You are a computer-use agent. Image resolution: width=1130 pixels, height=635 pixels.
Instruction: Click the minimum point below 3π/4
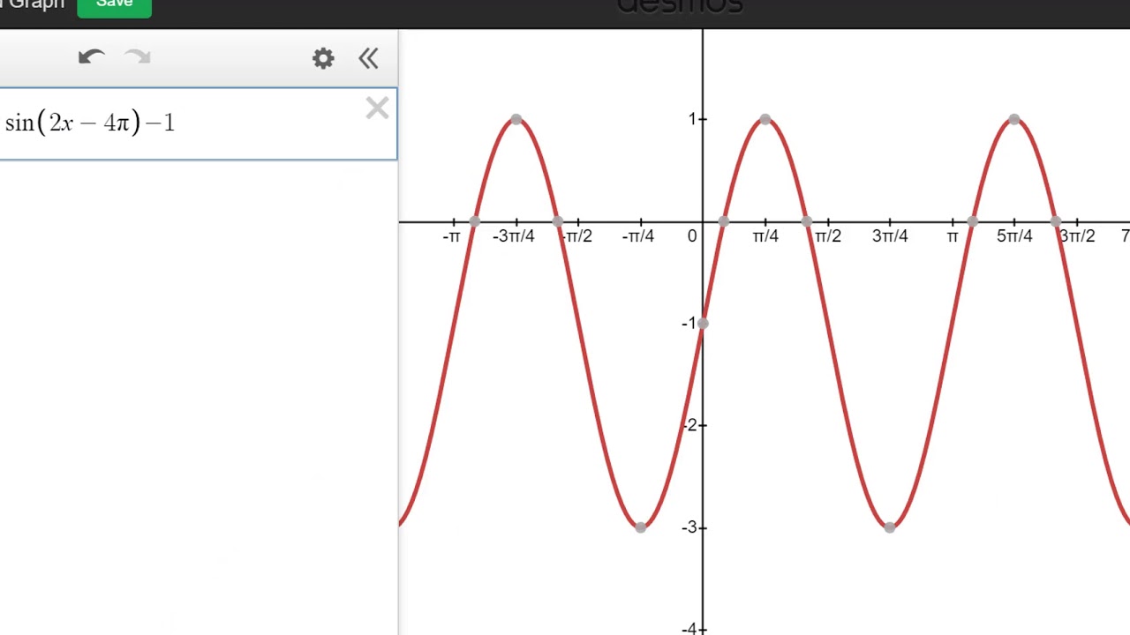(x=890, y=527)
